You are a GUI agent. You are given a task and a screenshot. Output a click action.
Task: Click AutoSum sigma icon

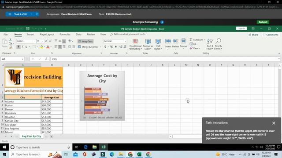(191, 39)
